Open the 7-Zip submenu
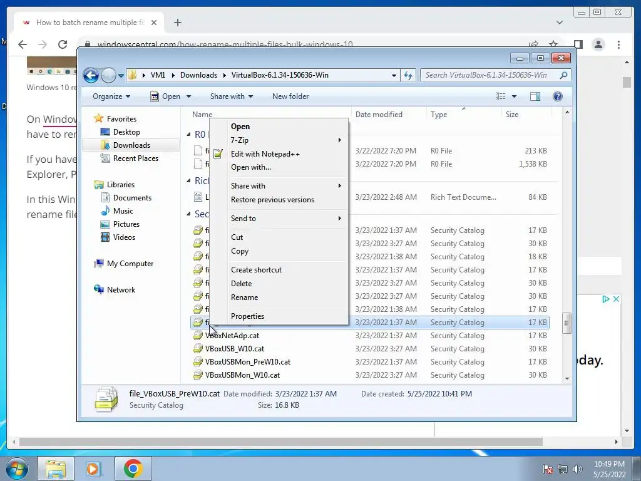Screen dimensions: 641x481 click(279, 140)
